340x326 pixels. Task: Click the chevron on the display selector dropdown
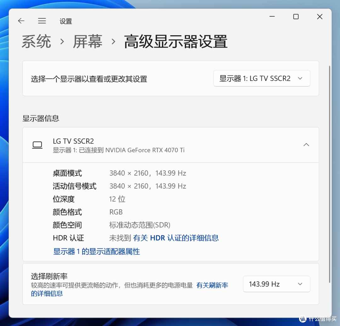click(300, 78)
